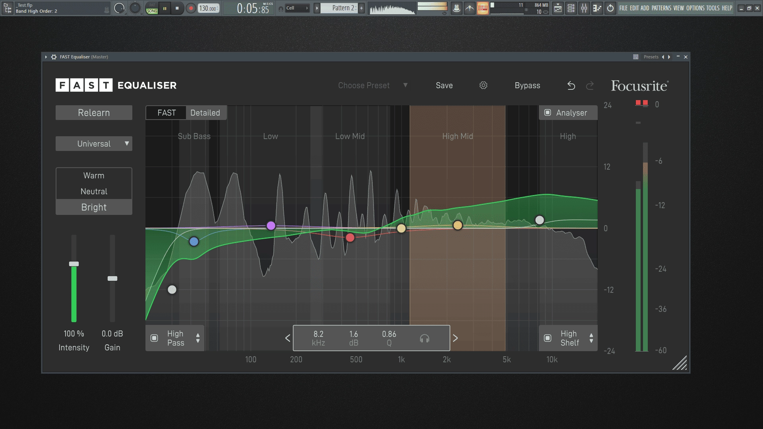The image size is (763, 429).
Task: Click the headphones band solo icon
Action: pyautogui.click(x=424, y=338)
